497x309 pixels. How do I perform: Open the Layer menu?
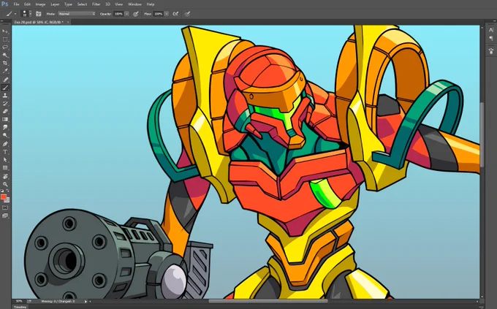(55, 4)
